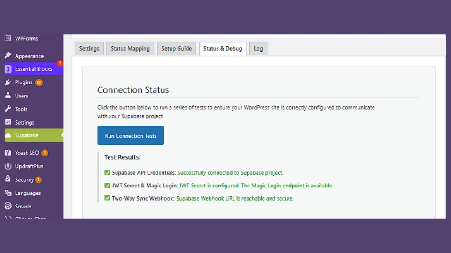Click the Security lock icon
The width and height of the screenshot is (451, 253).
(8, 179)
